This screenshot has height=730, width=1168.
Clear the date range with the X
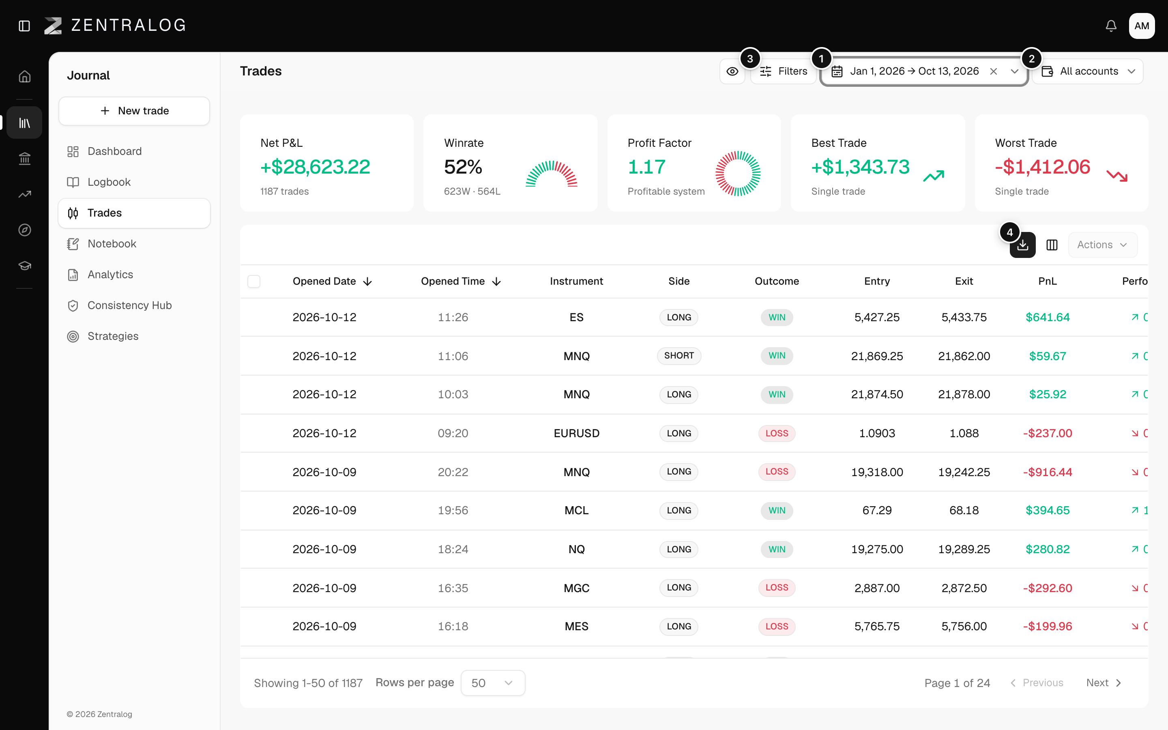(993, 71)
